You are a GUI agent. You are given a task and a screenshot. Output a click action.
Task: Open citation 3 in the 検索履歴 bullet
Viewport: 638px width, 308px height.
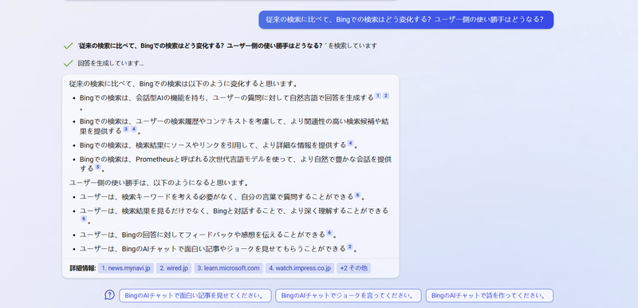[x=126, y=129]
